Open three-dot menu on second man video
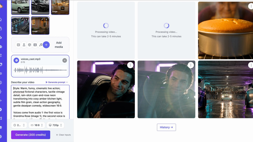Image resolution: width=253 pixels, height=142 pixels. (x=191, y=65)
